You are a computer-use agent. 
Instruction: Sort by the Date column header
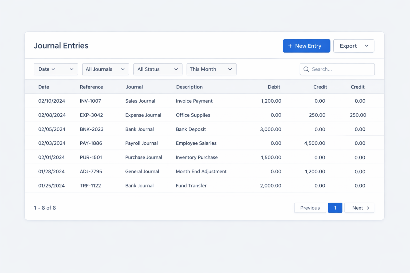pos(44,87)
